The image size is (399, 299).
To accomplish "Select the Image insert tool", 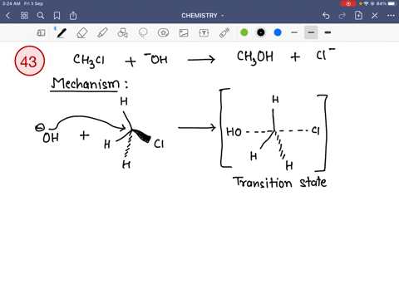I will pos(184,33).
